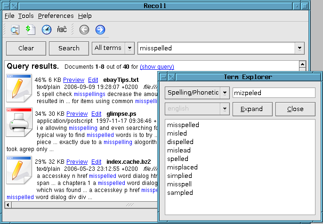Open the Tools menu
This screenshot has width=323, height=224.
click(x=26, y=16)
